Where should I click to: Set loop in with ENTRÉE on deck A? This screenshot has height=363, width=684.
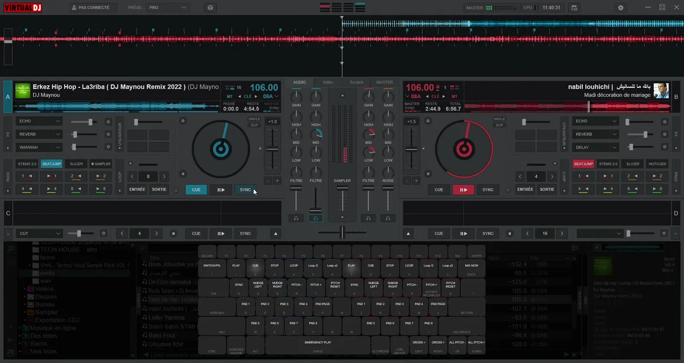click(x=137, y=190)
